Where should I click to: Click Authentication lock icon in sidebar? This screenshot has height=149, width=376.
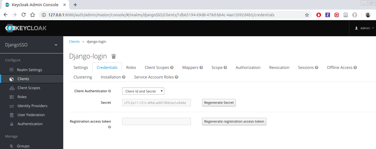12,124
